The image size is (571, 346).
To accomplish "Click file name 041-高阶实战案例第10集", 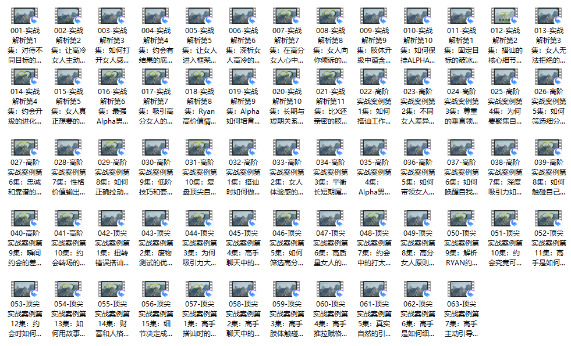I will click(x=69, y=248).
